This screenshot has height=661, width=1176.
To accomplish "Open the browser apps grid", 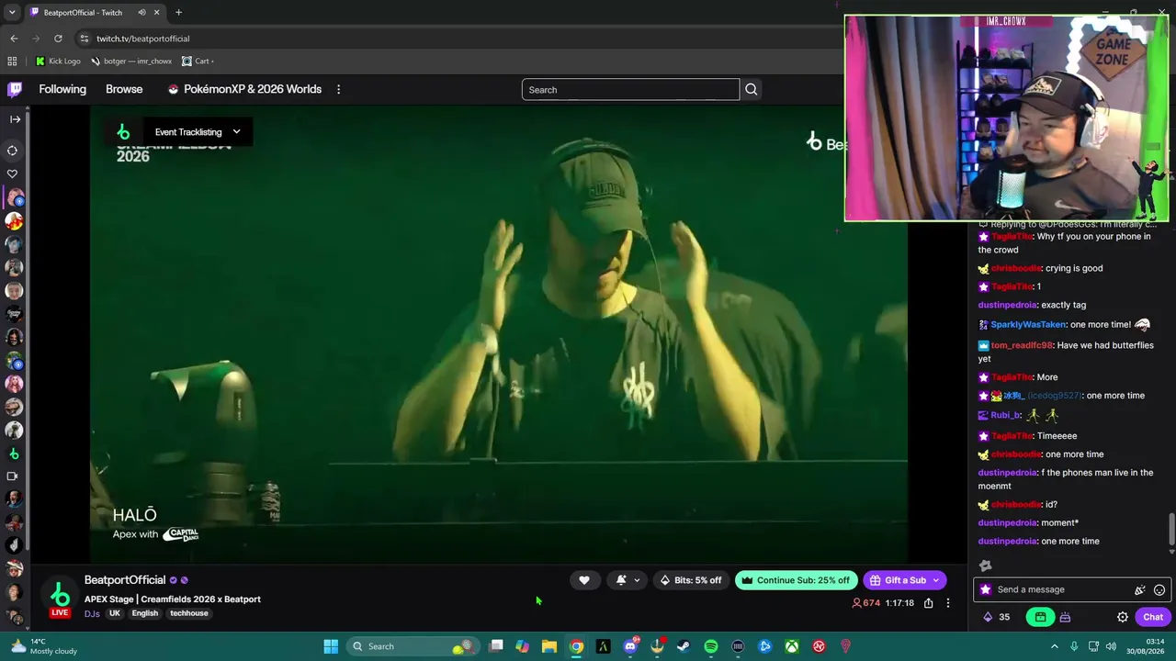I will pyautogui.click(x=12, y=62).
